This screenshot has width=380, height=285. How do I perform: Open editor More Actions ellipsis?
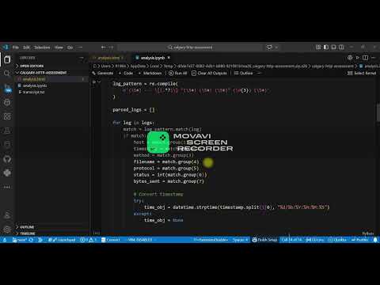point(373,58)
